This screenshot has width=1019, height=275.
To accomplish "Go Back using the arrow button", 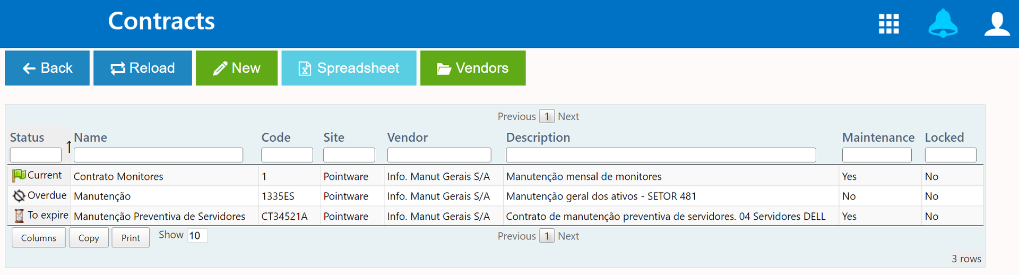I will click(47, 68).
